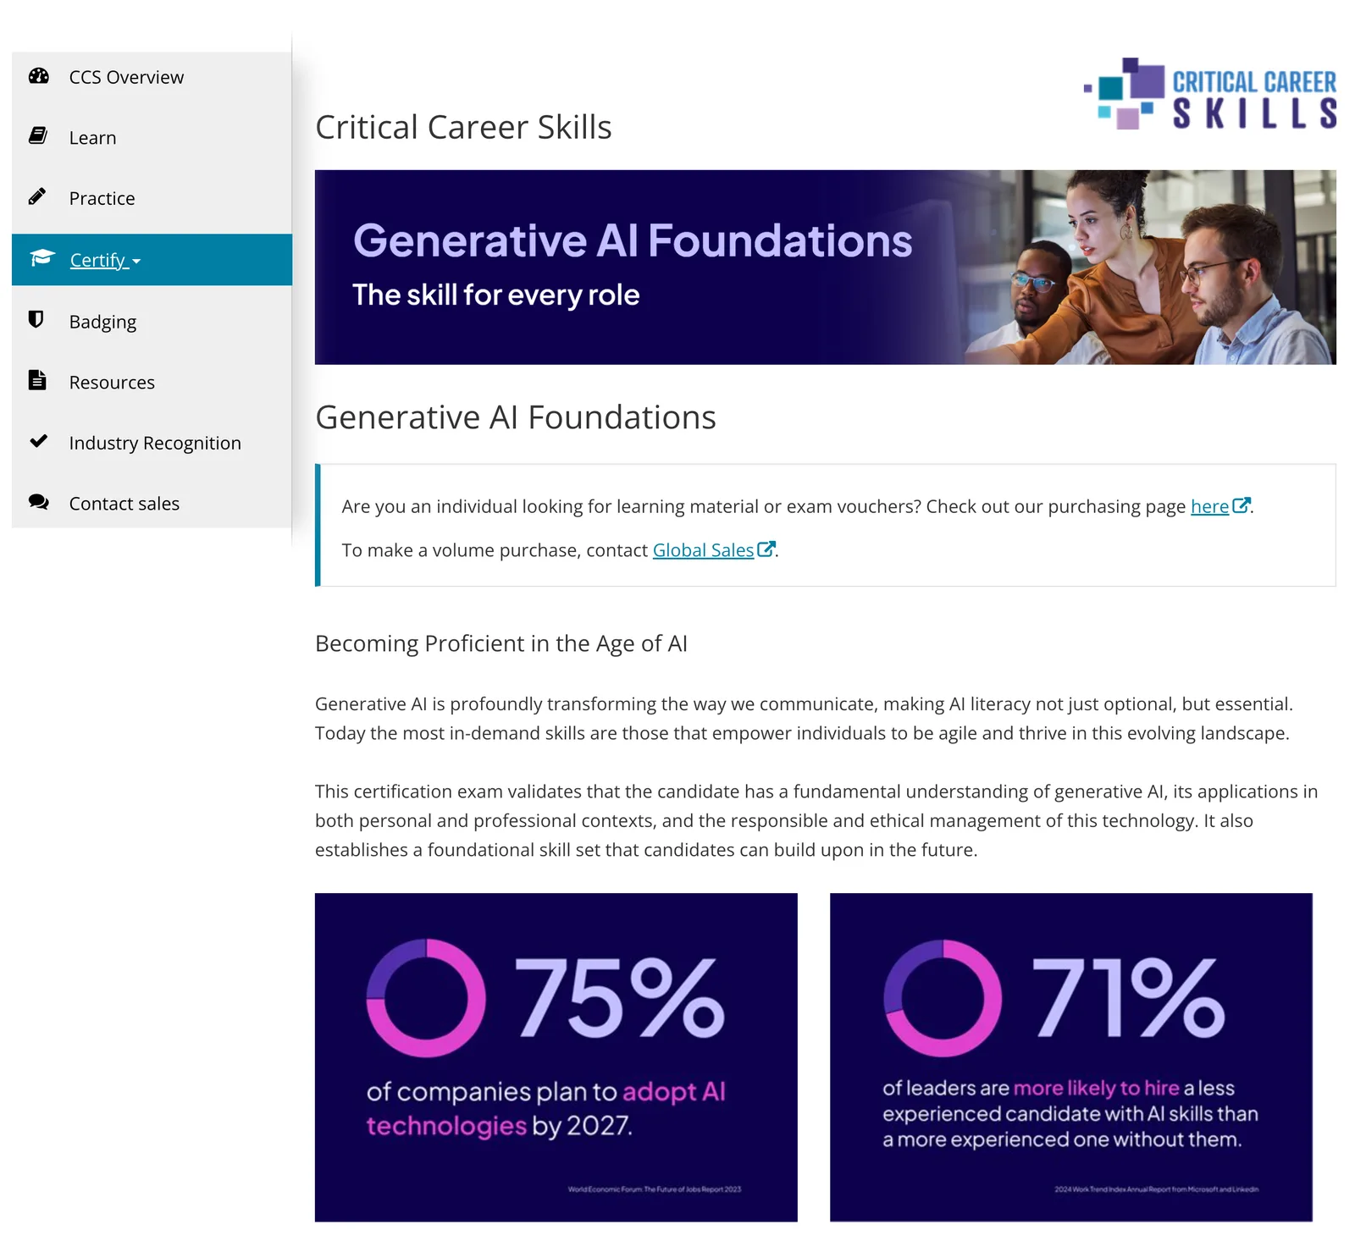Click the Learn book icon
This screenshot has width=1355, height=1241.
(x=38, y=136)
